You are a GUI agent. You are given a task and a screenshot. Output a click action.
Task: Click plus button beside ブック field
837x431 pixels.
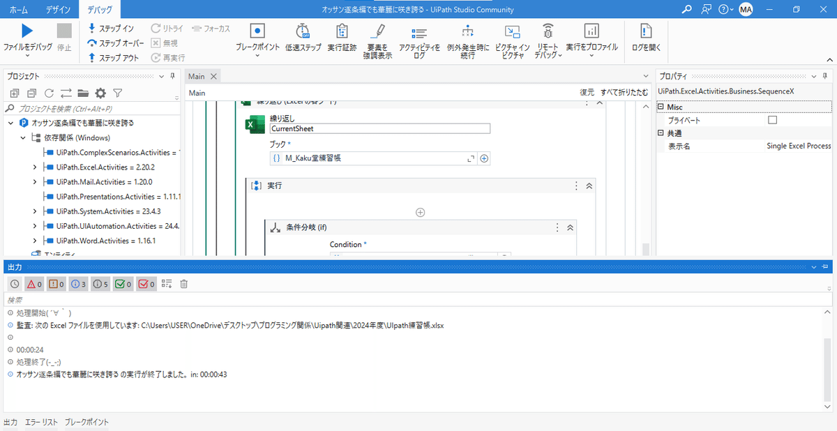coord(484,158)
